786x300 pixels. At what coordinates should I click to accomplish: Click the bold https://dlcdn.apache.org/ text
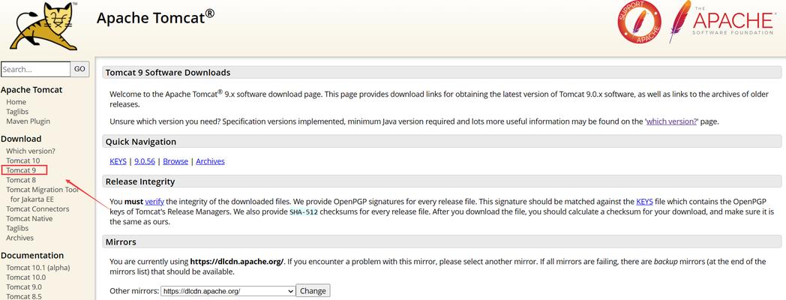tap(236, 261)
